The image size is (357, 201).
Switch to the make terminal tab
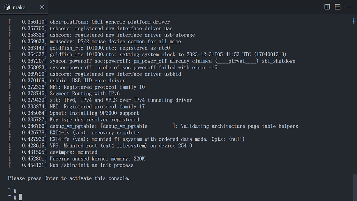[x=19, y=7]
